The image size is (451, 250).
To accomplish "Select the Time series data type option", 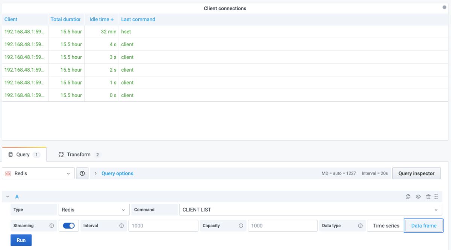I will click(x=385, y=226).
